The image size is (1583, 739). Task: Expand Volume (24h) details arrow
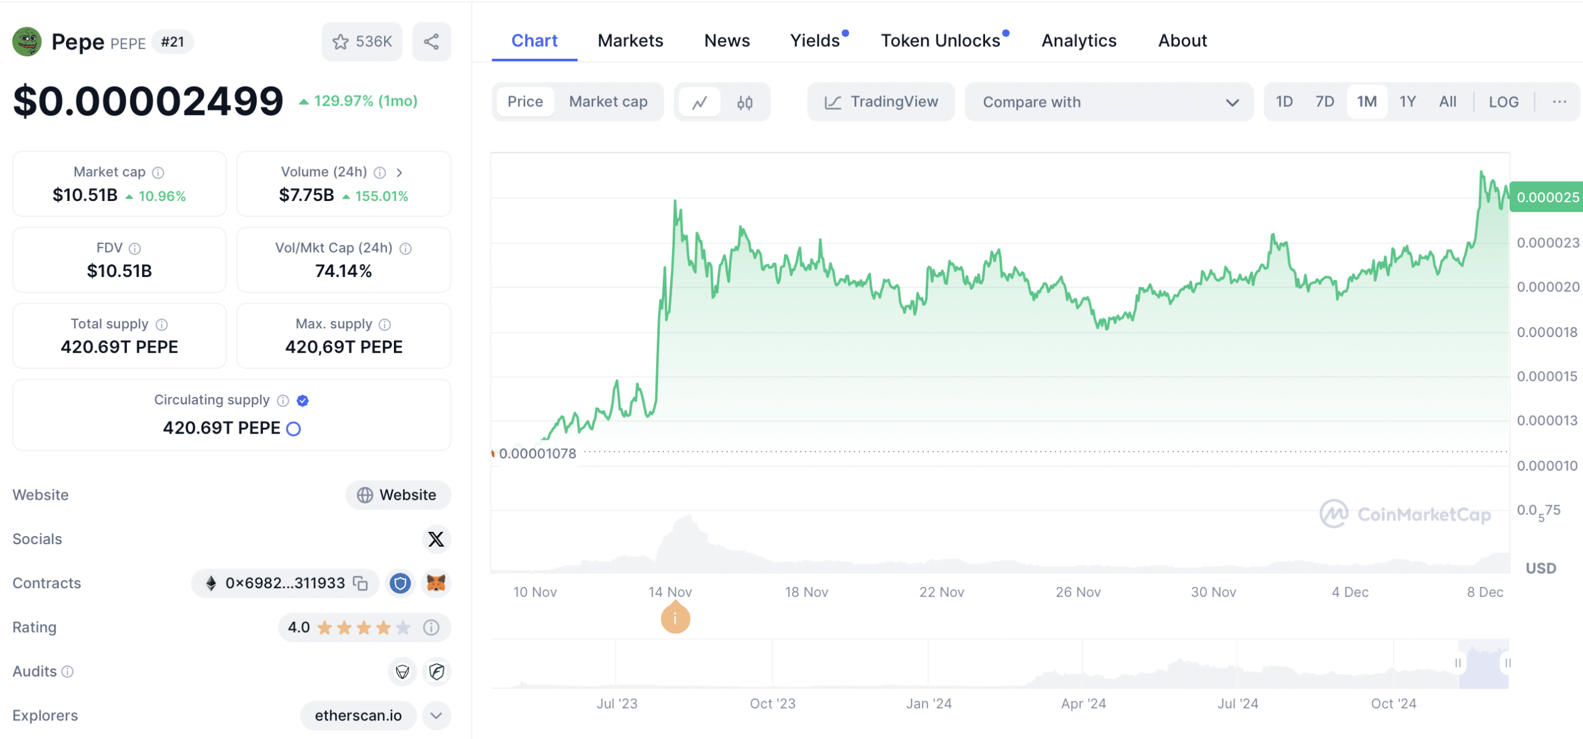coord(399,173)
